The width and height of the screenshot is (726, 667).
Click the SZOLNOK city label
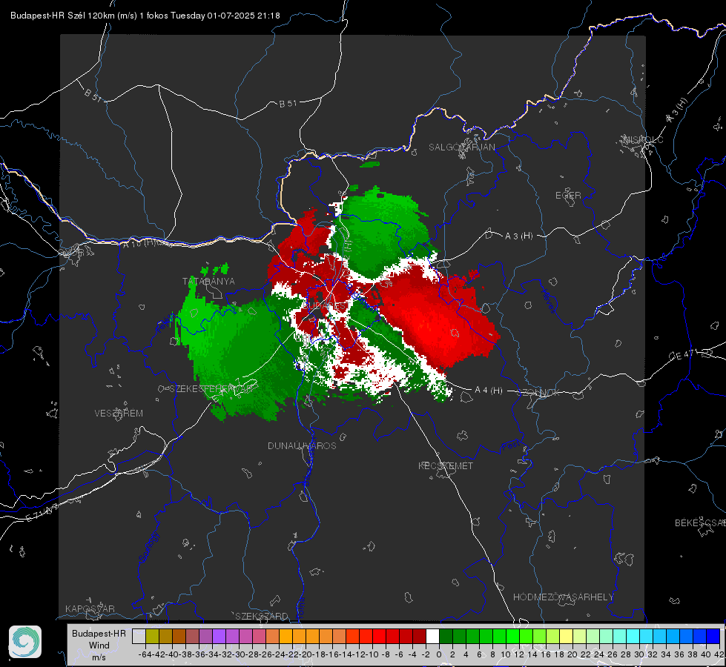(x=540, y=392)
